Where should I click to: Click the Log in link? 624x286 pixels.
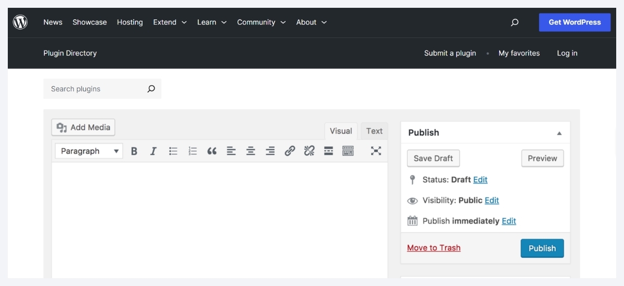click(x=567, y=53)
